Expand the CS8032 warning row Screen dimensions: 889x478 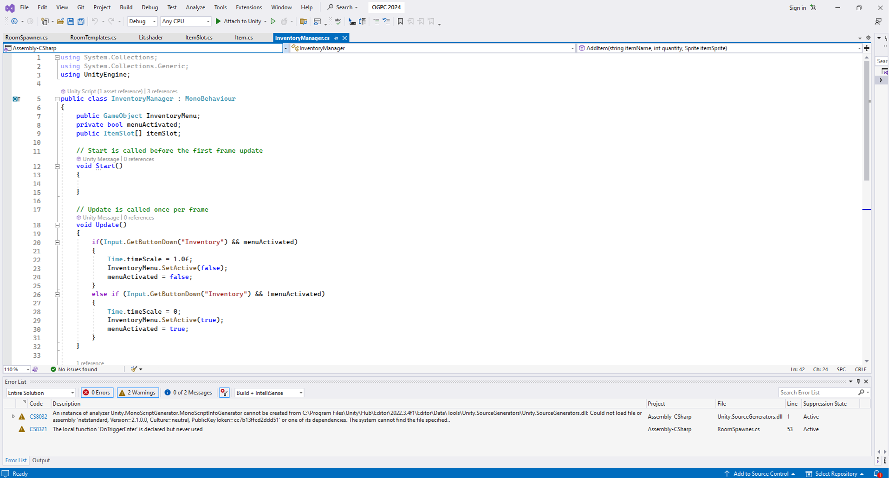coord(13,417)
